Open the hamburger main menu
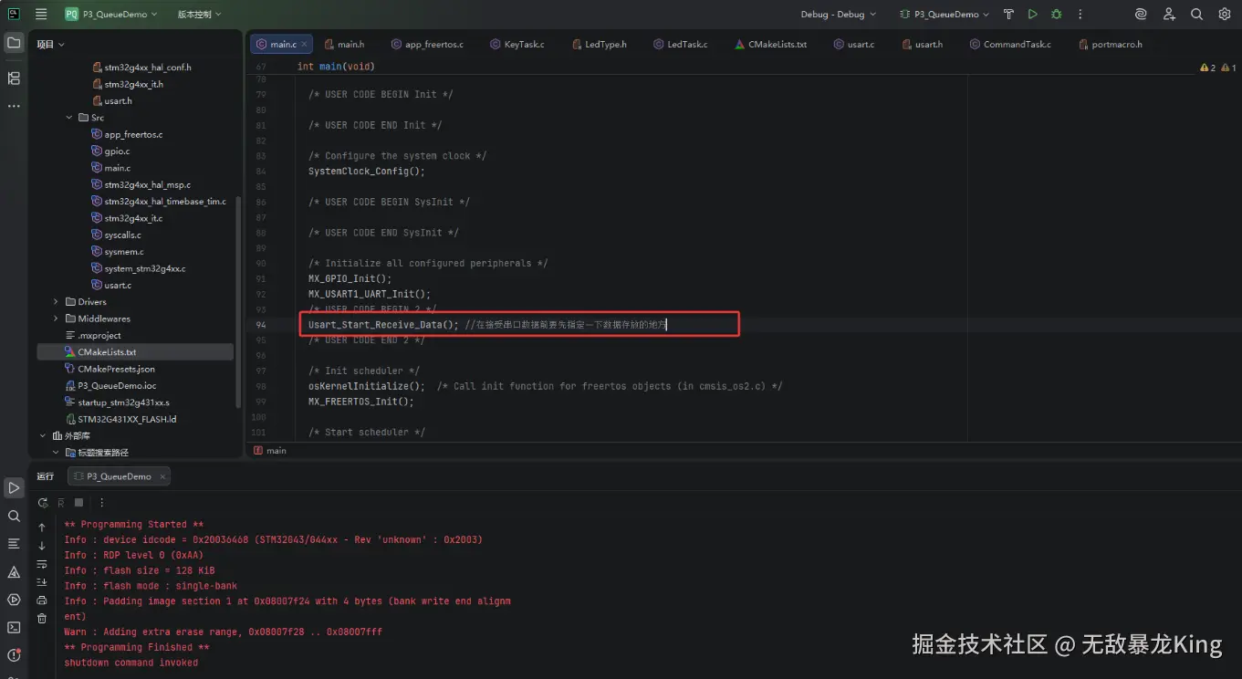Screen dimensions: 1242x679 click(x=41, y=14)
